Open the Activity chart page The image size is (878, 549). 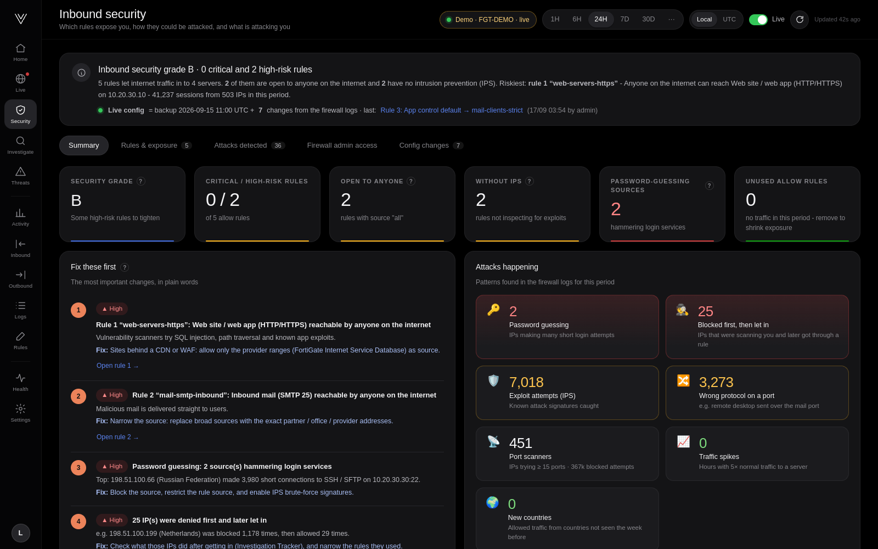[20, 217]
